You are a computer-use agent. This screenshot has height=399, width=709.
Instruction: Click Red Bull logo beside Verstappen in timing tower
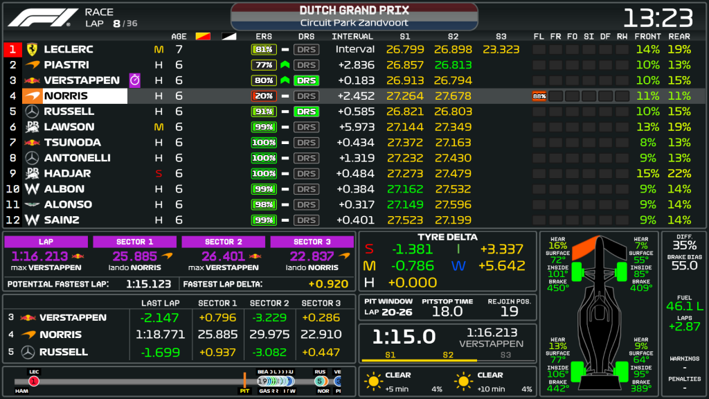point(32,80)
